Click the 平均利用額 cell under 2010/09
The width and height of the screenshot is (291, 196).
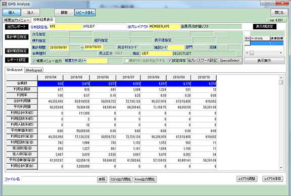pos(178,107)
